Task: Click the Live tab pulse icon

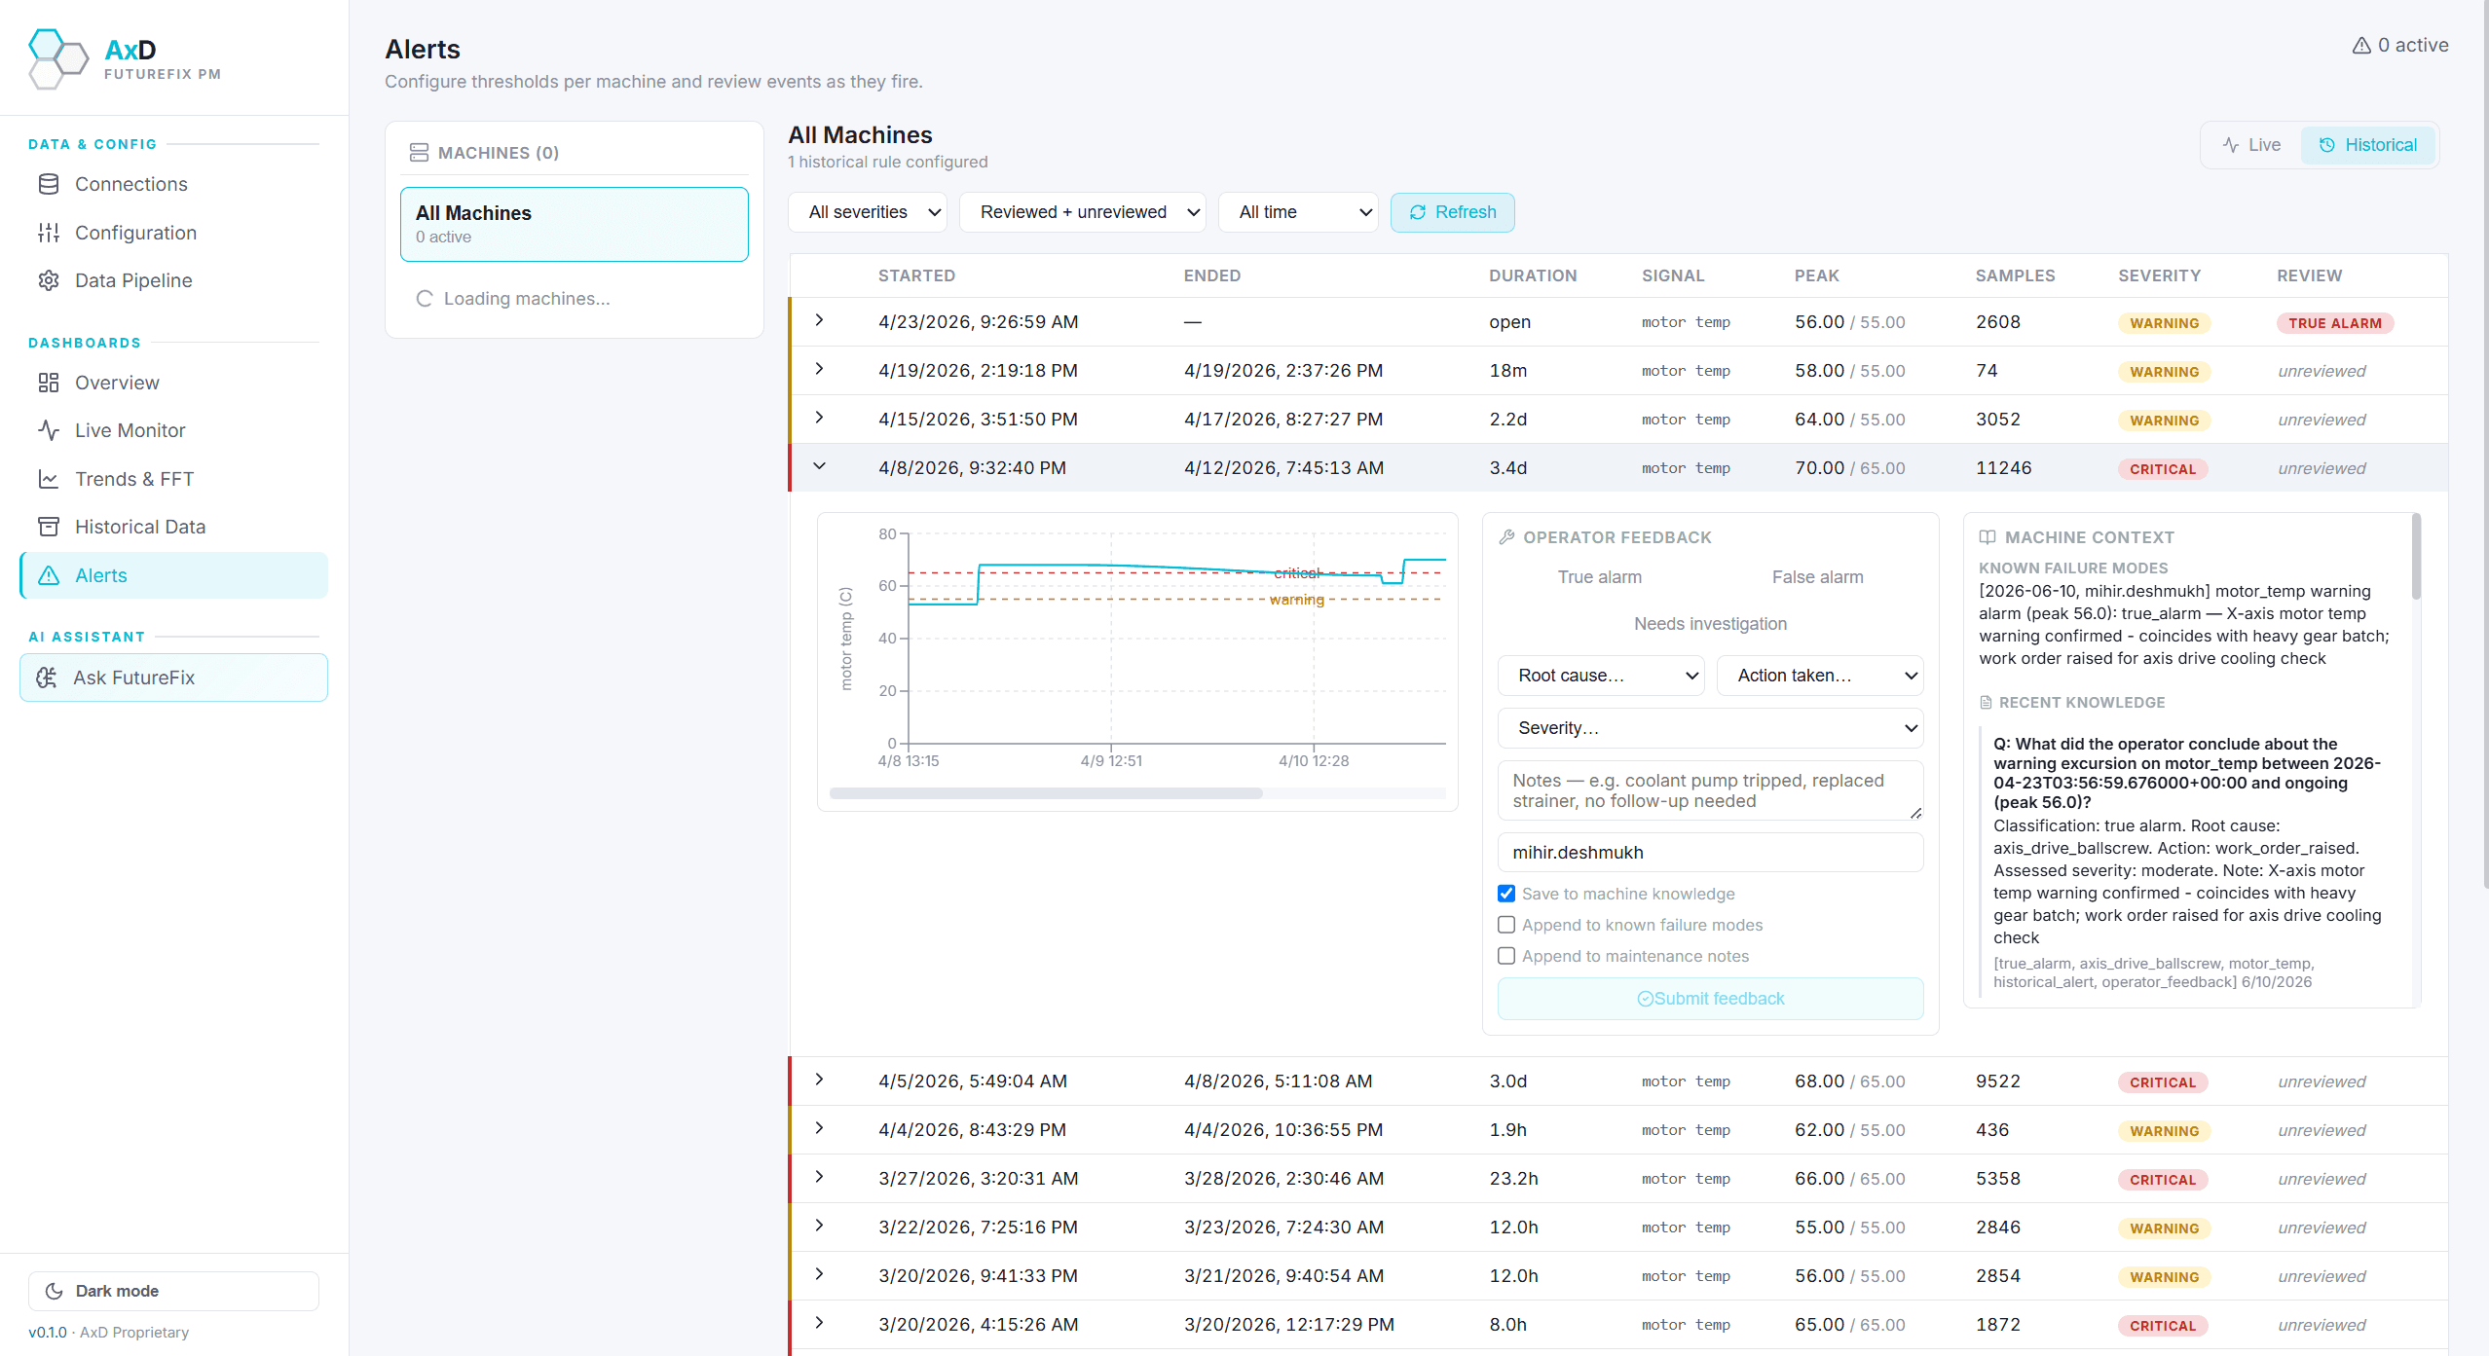Action: click(2231, 145)
